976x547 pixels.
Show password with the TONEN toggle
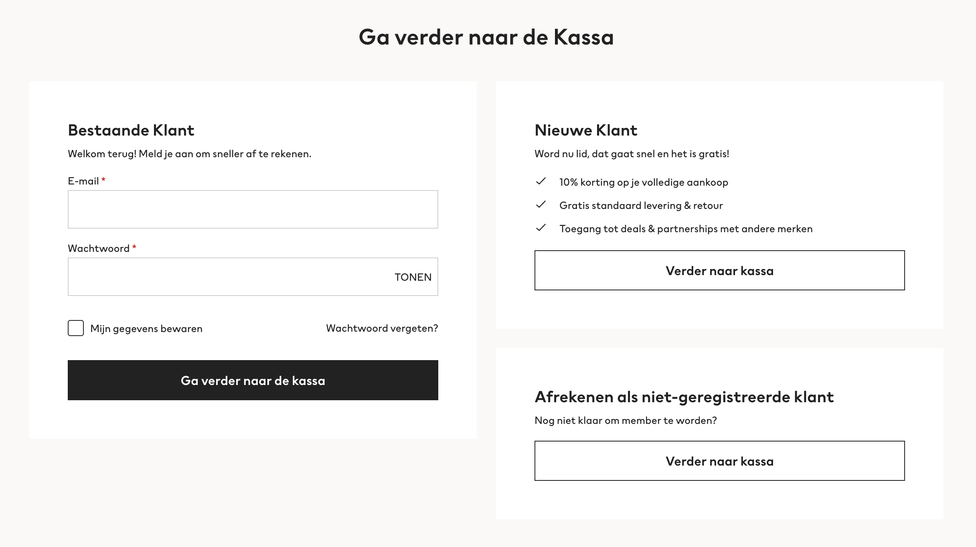(413, 277)
